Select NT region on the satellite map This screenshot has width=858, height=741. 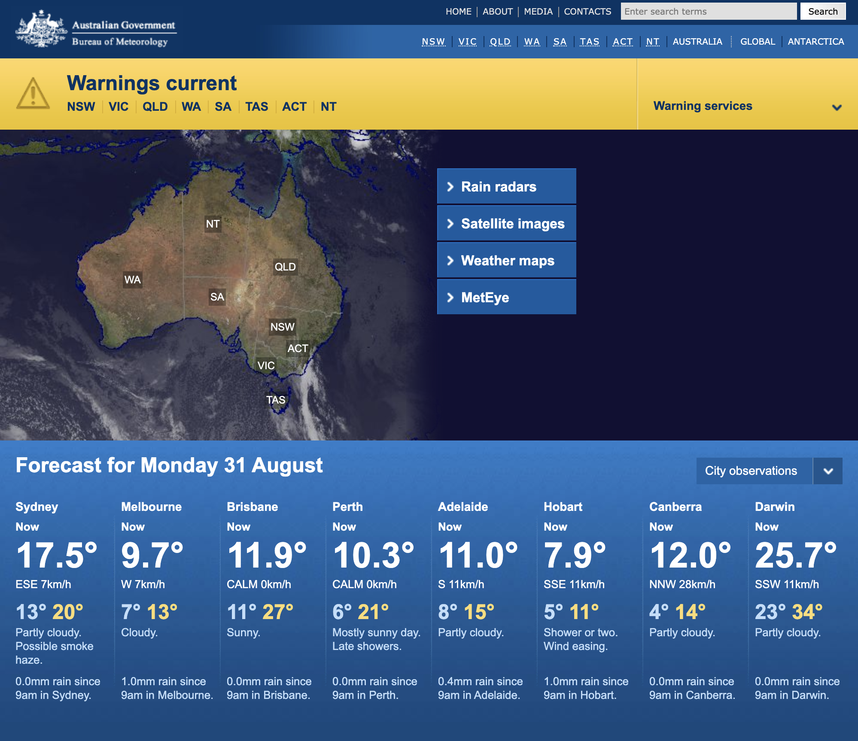[x=213, y=224]
